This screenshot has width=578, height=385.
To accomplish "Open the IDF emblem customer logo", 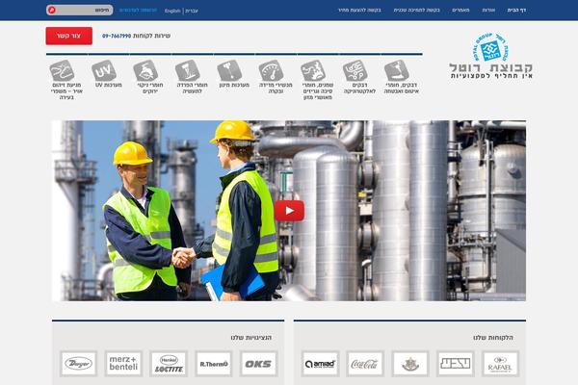I will tap(410, 364).
